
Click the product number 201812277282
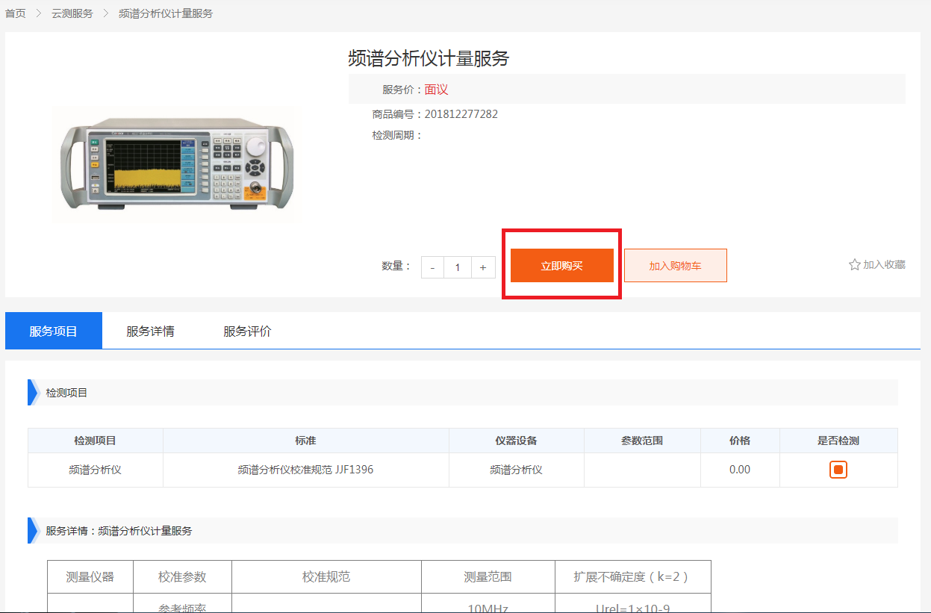click(x=461, y=114)
